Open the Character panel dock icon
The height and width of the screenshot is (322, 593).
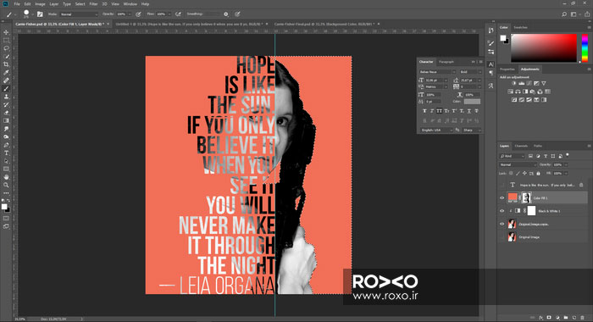490,64
